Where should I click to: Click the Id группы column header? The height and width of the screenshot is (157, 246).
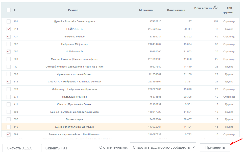(x=146, y=10)
